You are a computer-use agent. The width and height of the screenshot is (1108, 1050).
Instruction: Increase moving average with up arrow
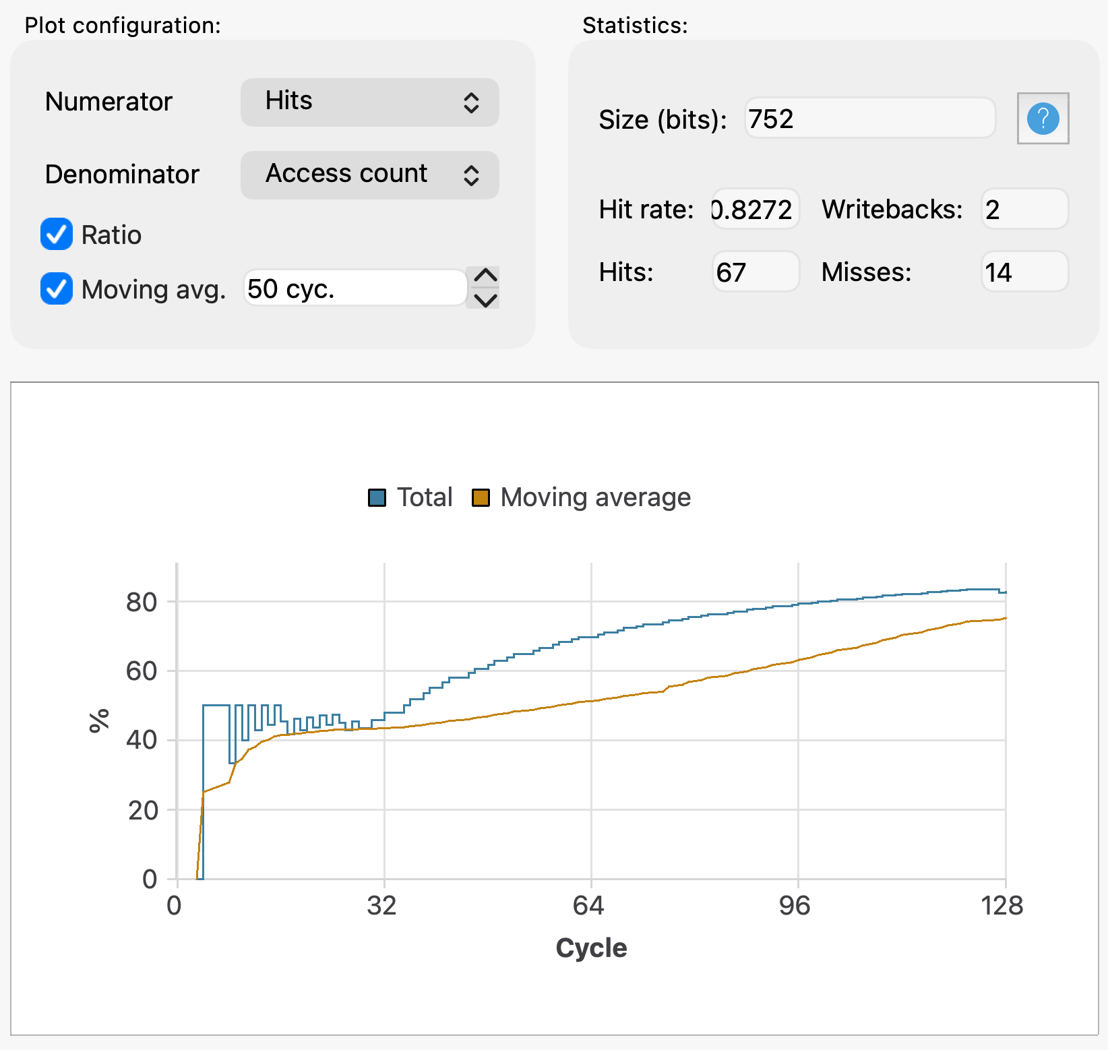(x=485, y=277)
